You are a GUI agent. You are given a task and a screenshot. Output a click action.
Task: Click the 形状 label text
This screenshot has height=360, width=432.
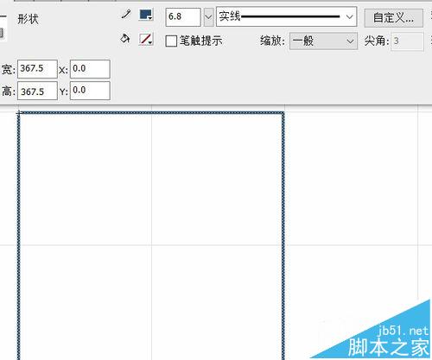click(28, 19)
